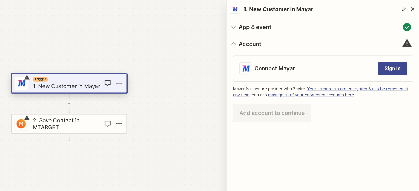419x191 pixels.
Task: Click MTARGET app icon on step 2
Action: (21, 124)
